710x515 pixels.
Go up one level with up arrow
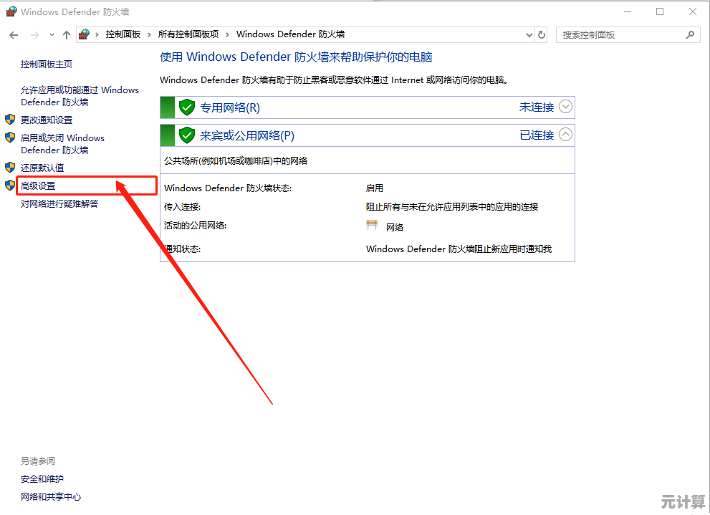tap(67, 35)
